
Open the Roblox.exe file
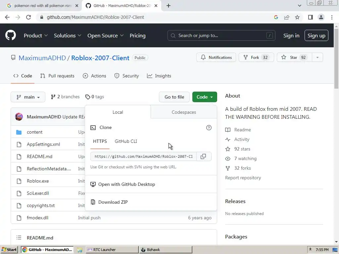[38, 181]
